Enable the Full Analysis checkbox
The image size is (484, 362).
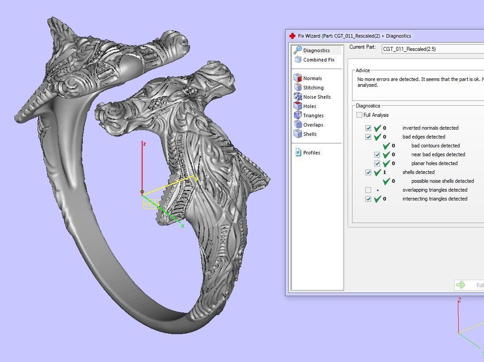pyautogui.click(x=359, y=115)
